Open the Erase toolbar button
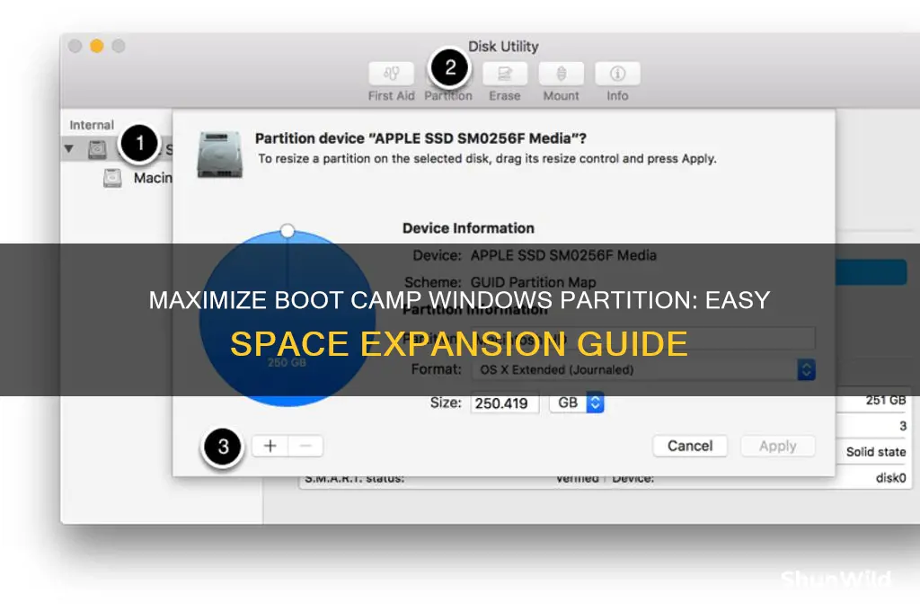Image resolution: width=920 pixels, height=611 pixels. pos(505,74)
